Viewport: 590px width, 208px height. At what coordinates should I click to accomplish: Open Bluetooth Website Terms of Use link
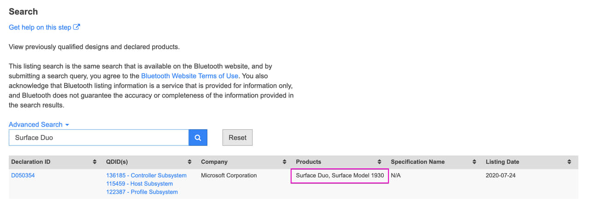189,76
